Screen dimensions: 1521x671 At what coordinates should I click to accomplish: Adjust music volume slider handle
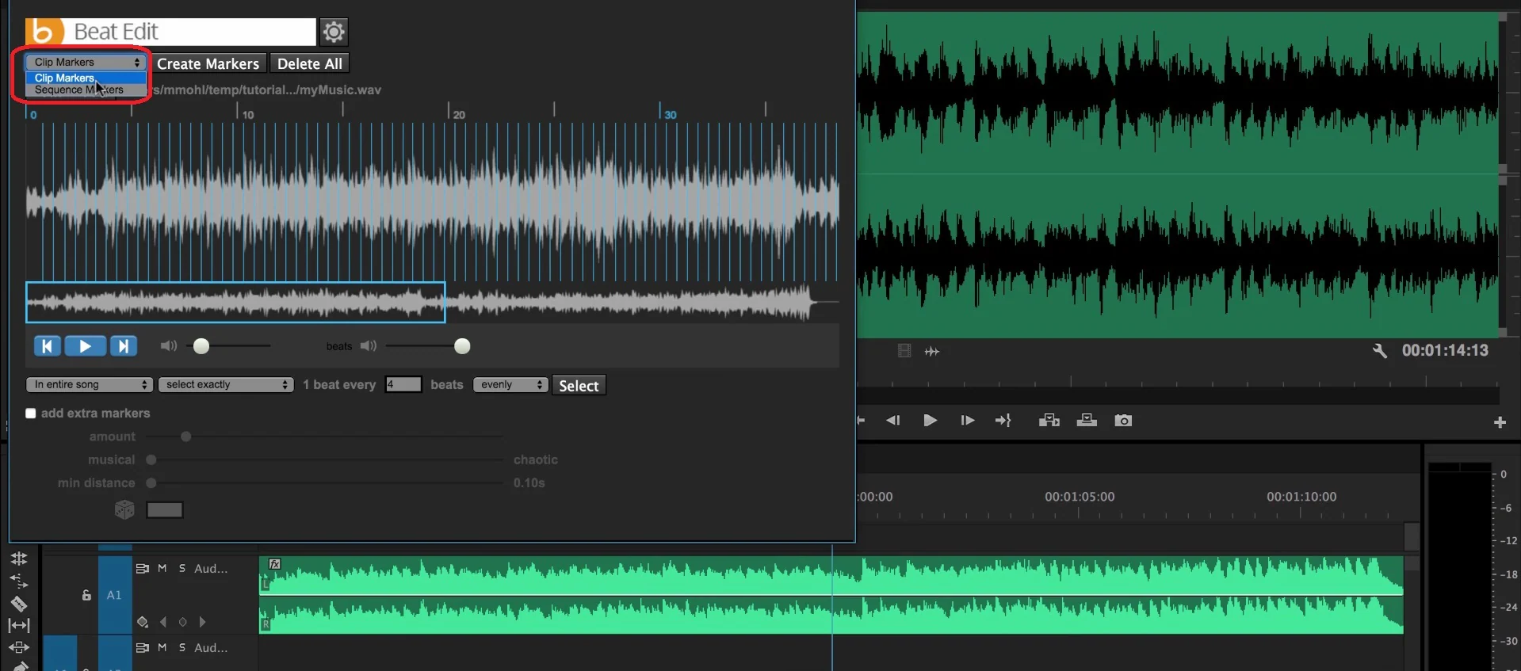tap(201, 346)
